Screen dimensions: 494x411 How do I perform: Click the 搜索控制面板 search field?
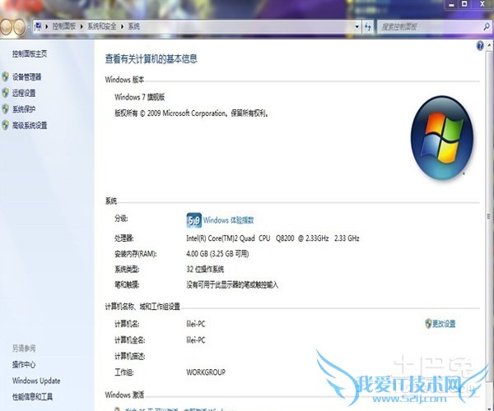coord(430,27)
